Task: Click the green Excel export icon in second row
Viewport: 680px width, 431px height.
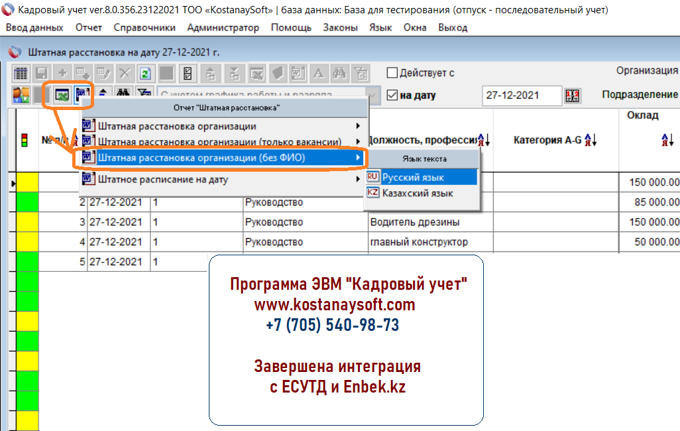Action: [62, 95]
